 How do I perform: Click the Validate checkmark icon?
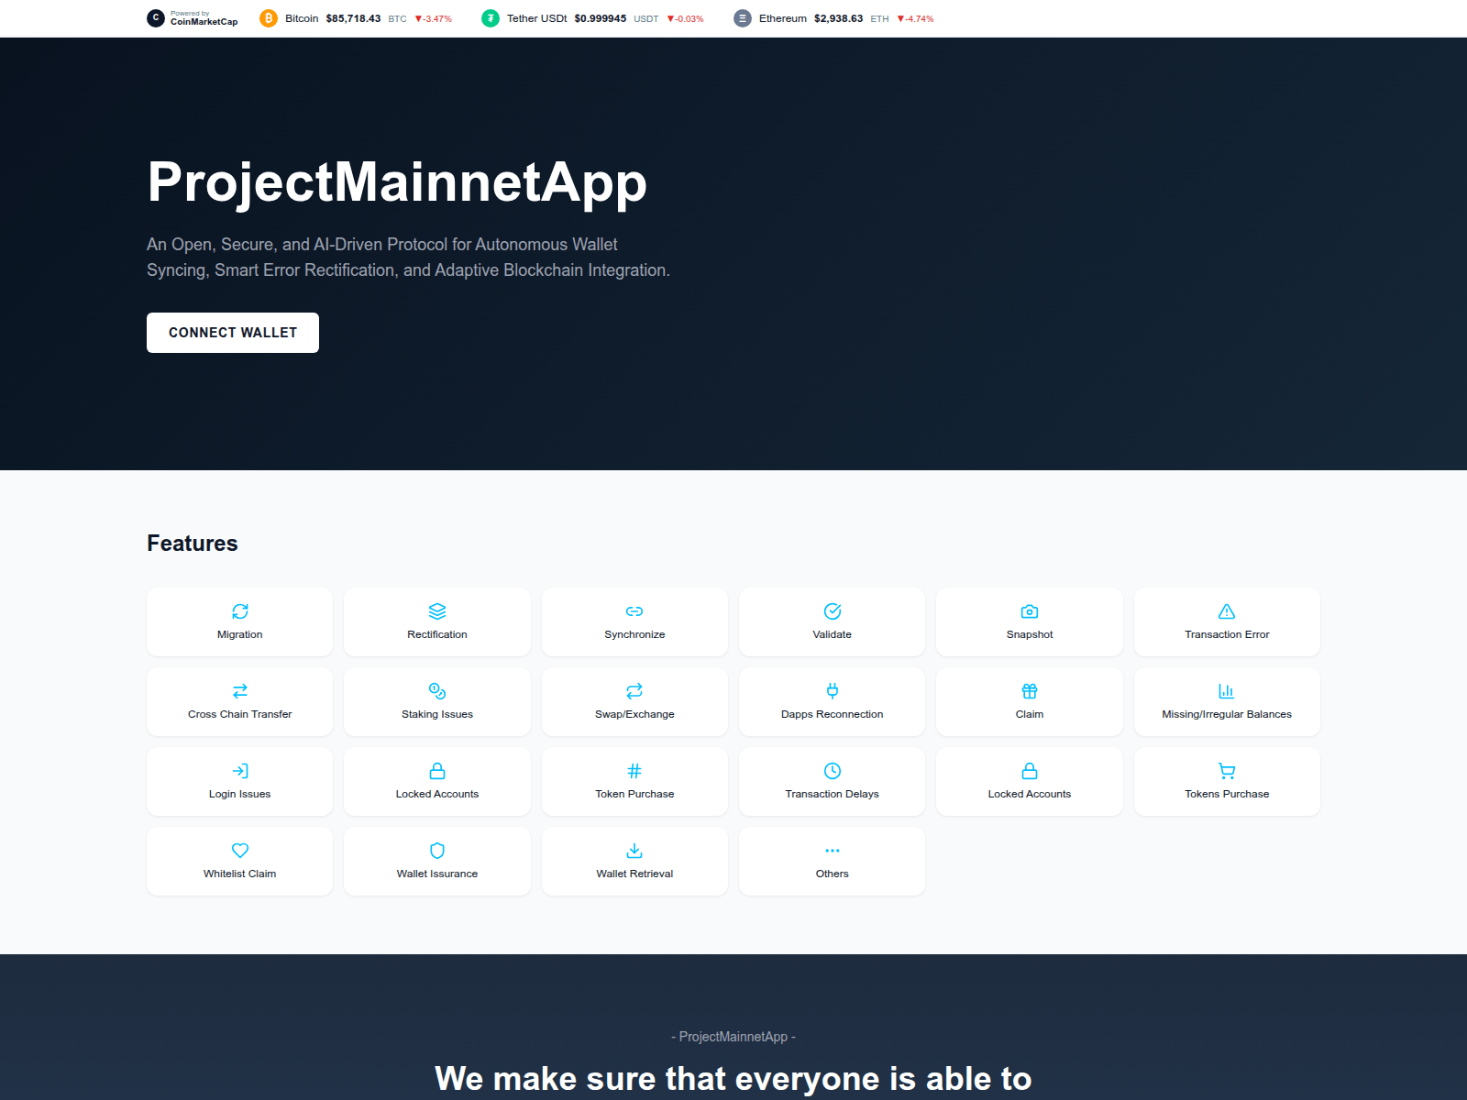coord(833,611)
